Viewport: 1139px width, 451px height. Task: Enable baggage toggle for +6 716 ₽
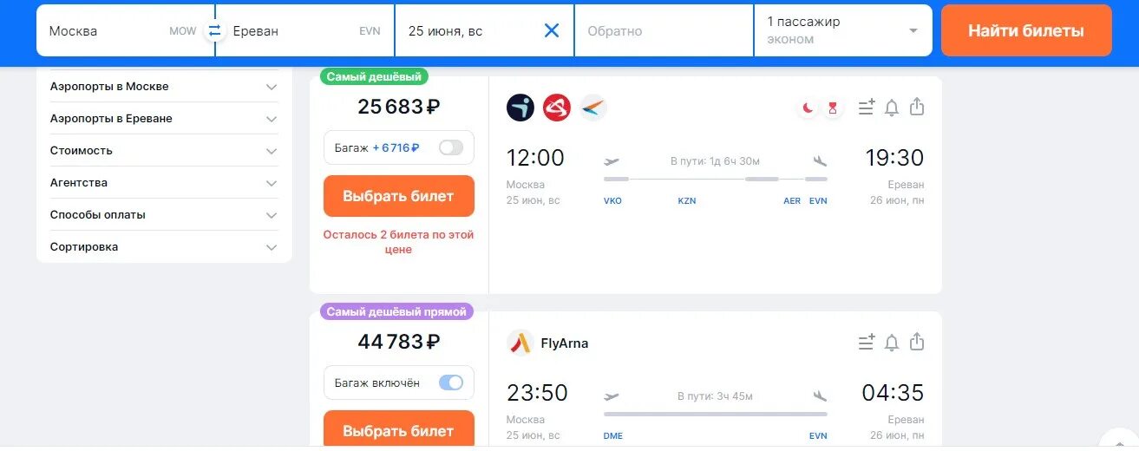[x=451, y=147]
